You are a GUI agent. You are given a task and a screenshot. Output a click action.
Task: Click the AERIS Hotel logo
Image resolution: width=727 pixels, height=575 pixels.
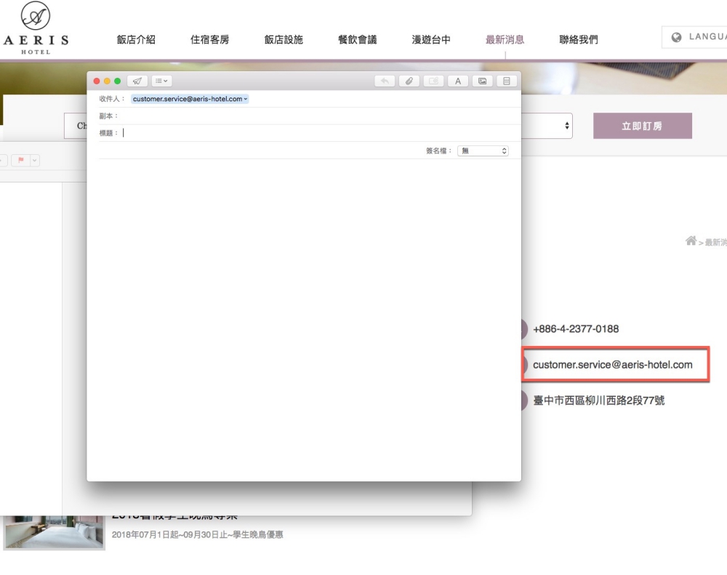point(36,28)
